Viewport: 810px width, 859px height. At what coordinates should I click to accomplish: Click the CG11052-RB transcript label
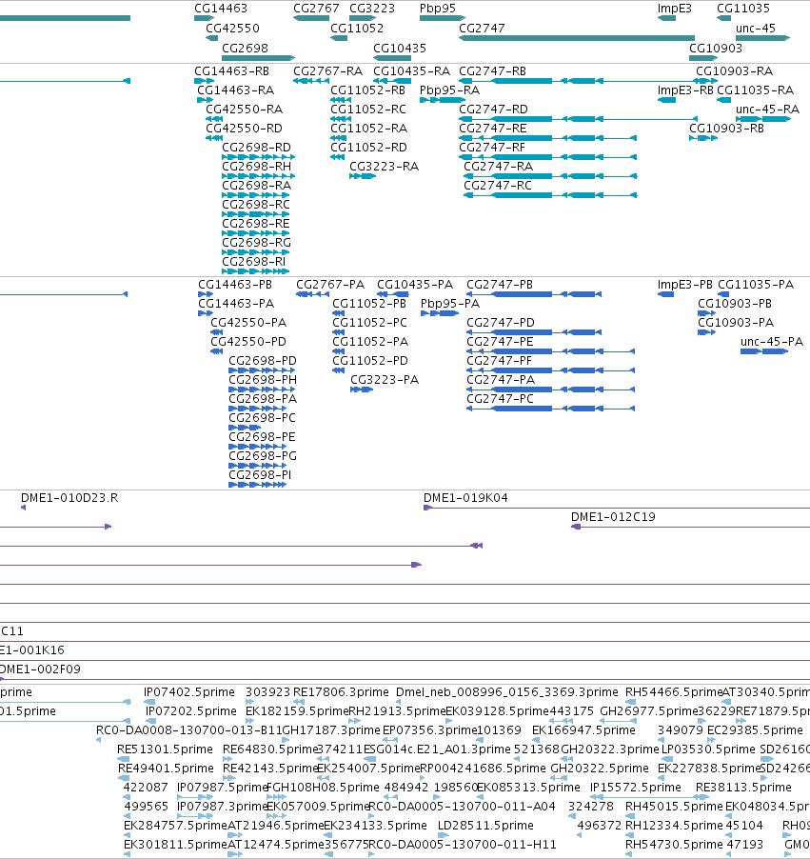[x=368, y=90]
